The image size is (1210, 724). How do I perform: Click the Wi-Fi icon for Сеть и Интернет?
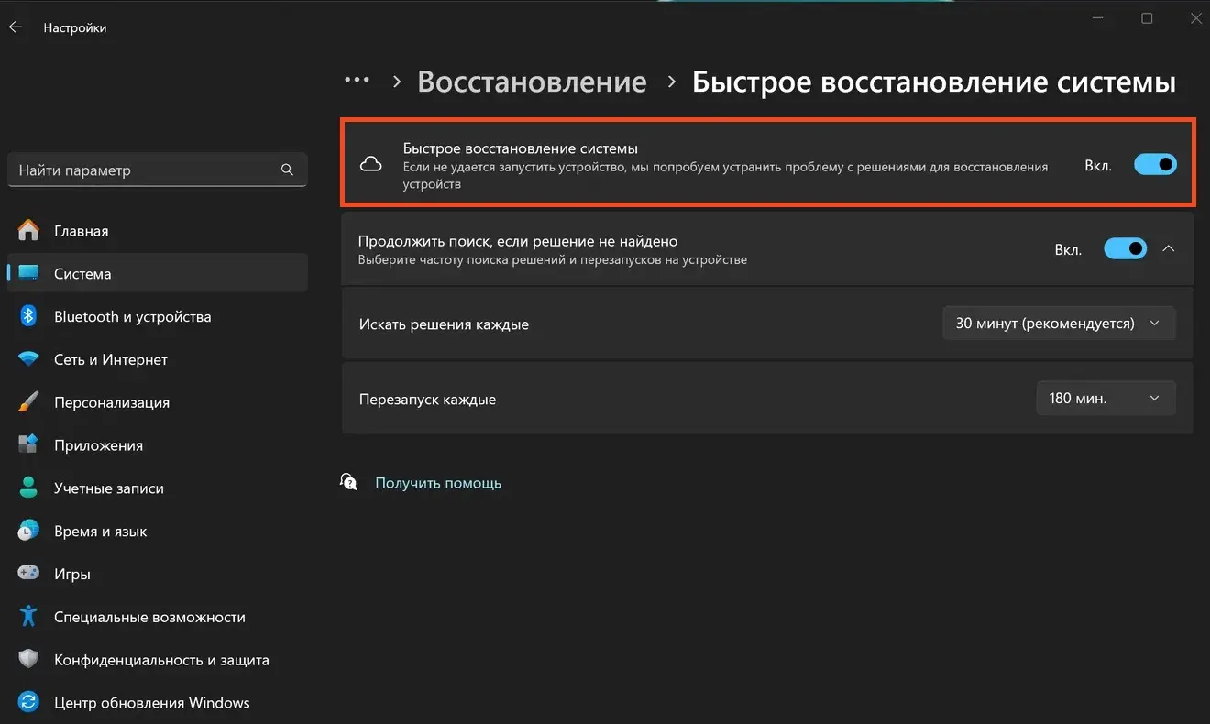(28, 359)
